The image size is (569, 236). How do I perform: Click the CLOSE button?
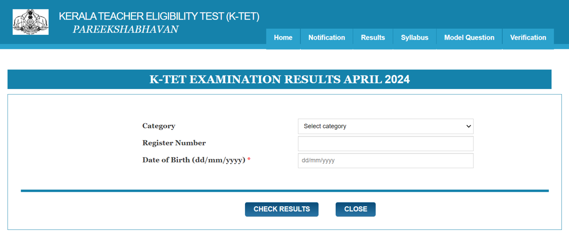click(355, 209)
